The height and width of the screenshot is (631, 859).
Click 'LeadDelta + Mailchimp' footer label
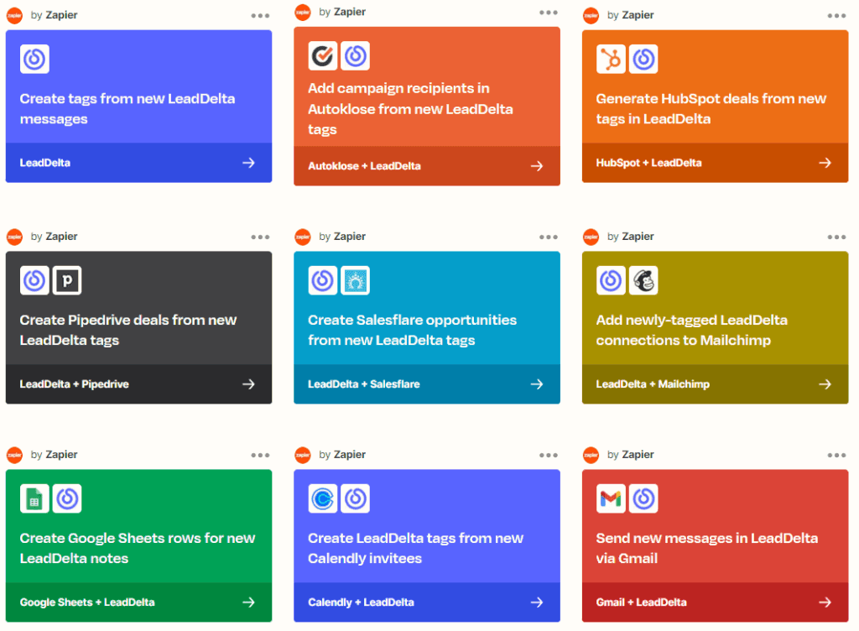tap(653, 384)
